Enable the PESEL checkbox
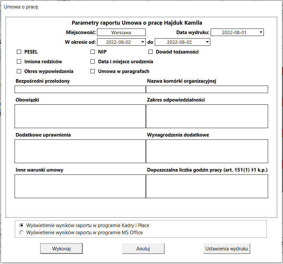The height and width of the screenshot is (264, 283). pos(19,52)
